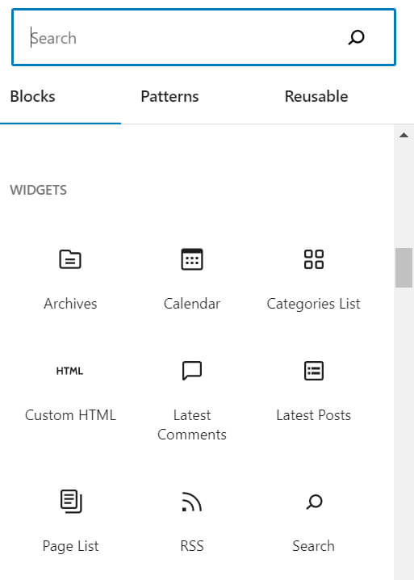Click the Page List label text
414x580 pixels.
70,546
